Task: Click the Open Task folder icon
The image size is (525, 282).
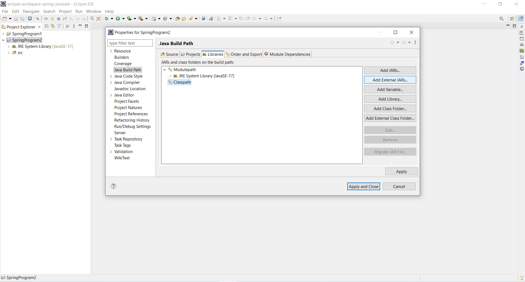Action: pos(184,19)
